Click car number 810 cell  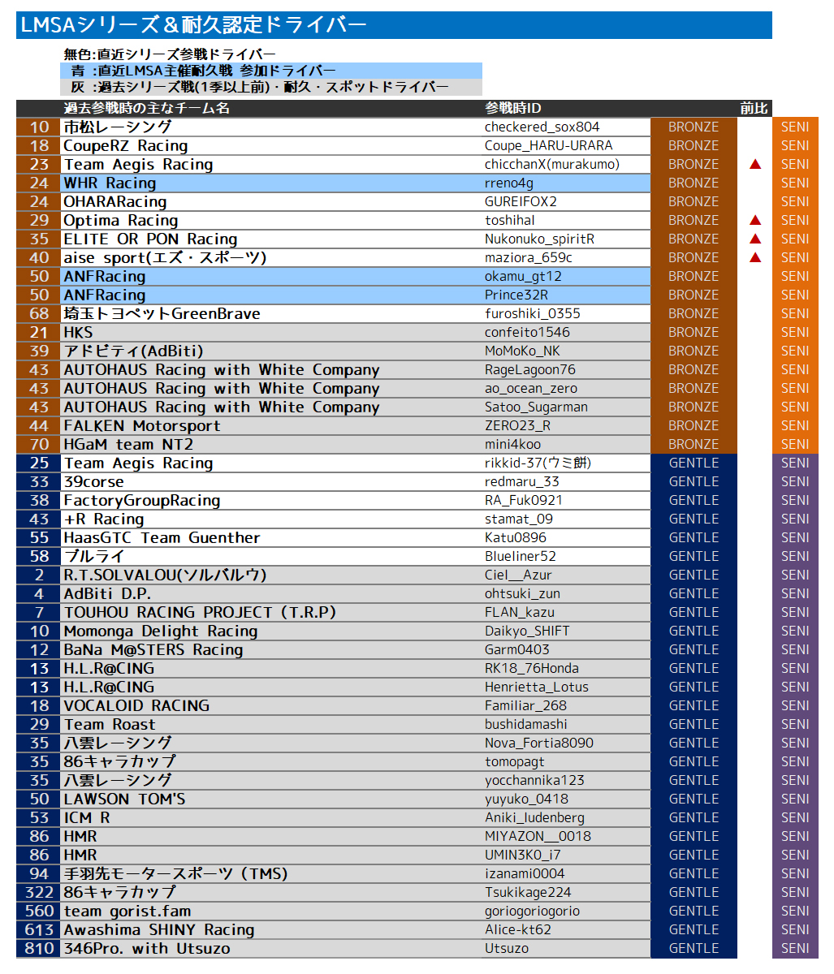38,949
